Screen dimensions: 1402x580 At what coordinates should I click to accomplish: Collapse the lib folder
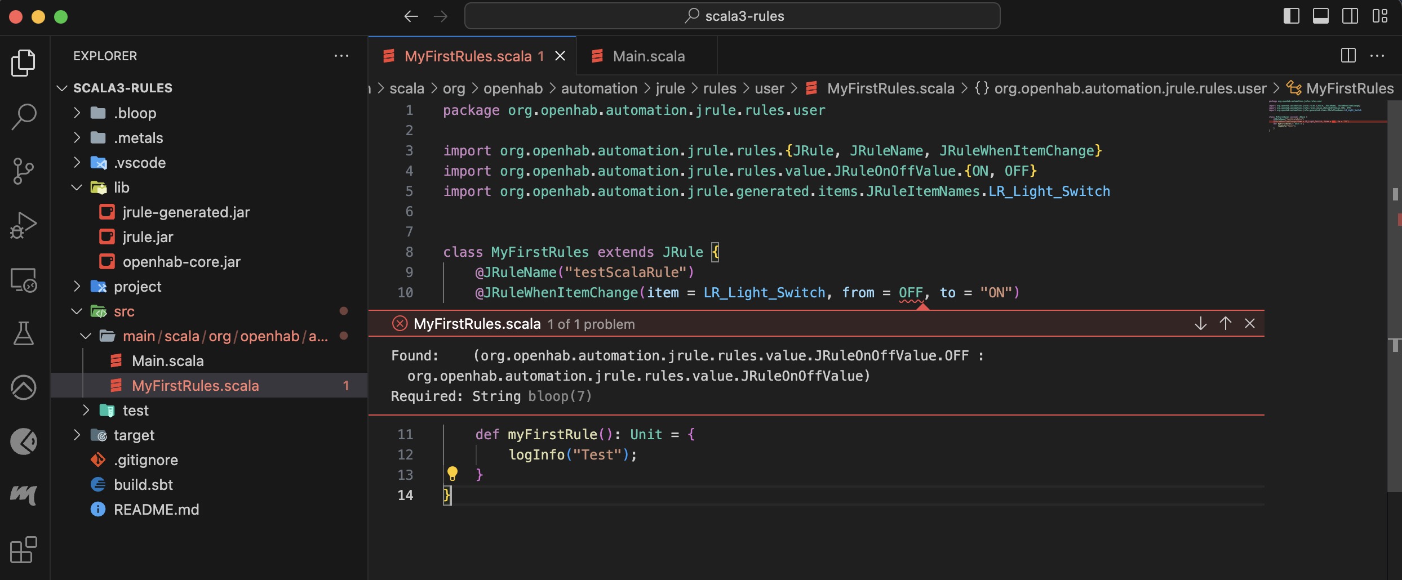click(x=77, y=187)
